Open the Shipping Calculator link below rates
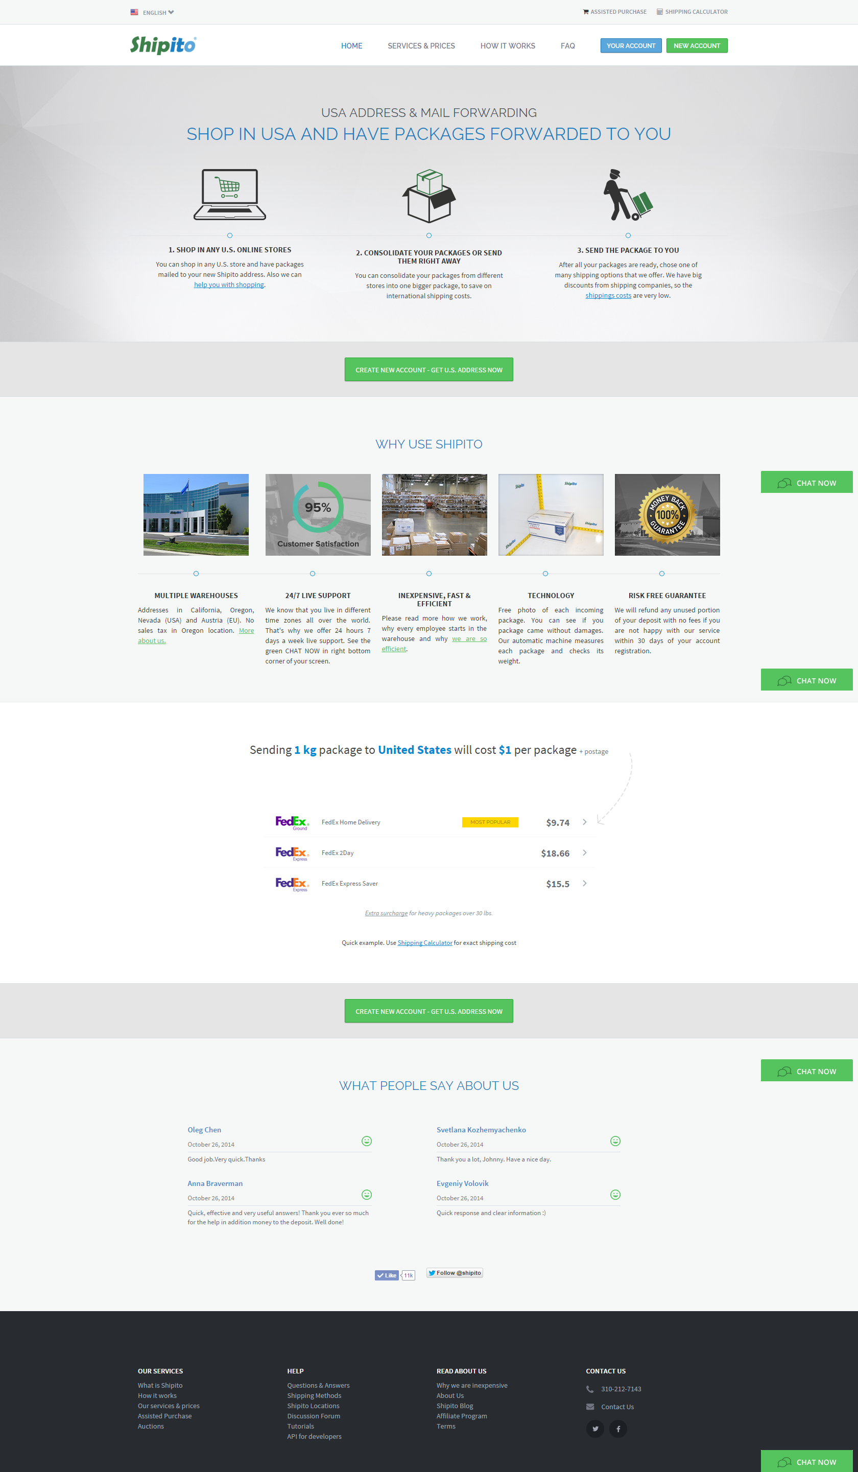Image resolution: width=858 pixels, height=1472 pixels. click(424, 943)
